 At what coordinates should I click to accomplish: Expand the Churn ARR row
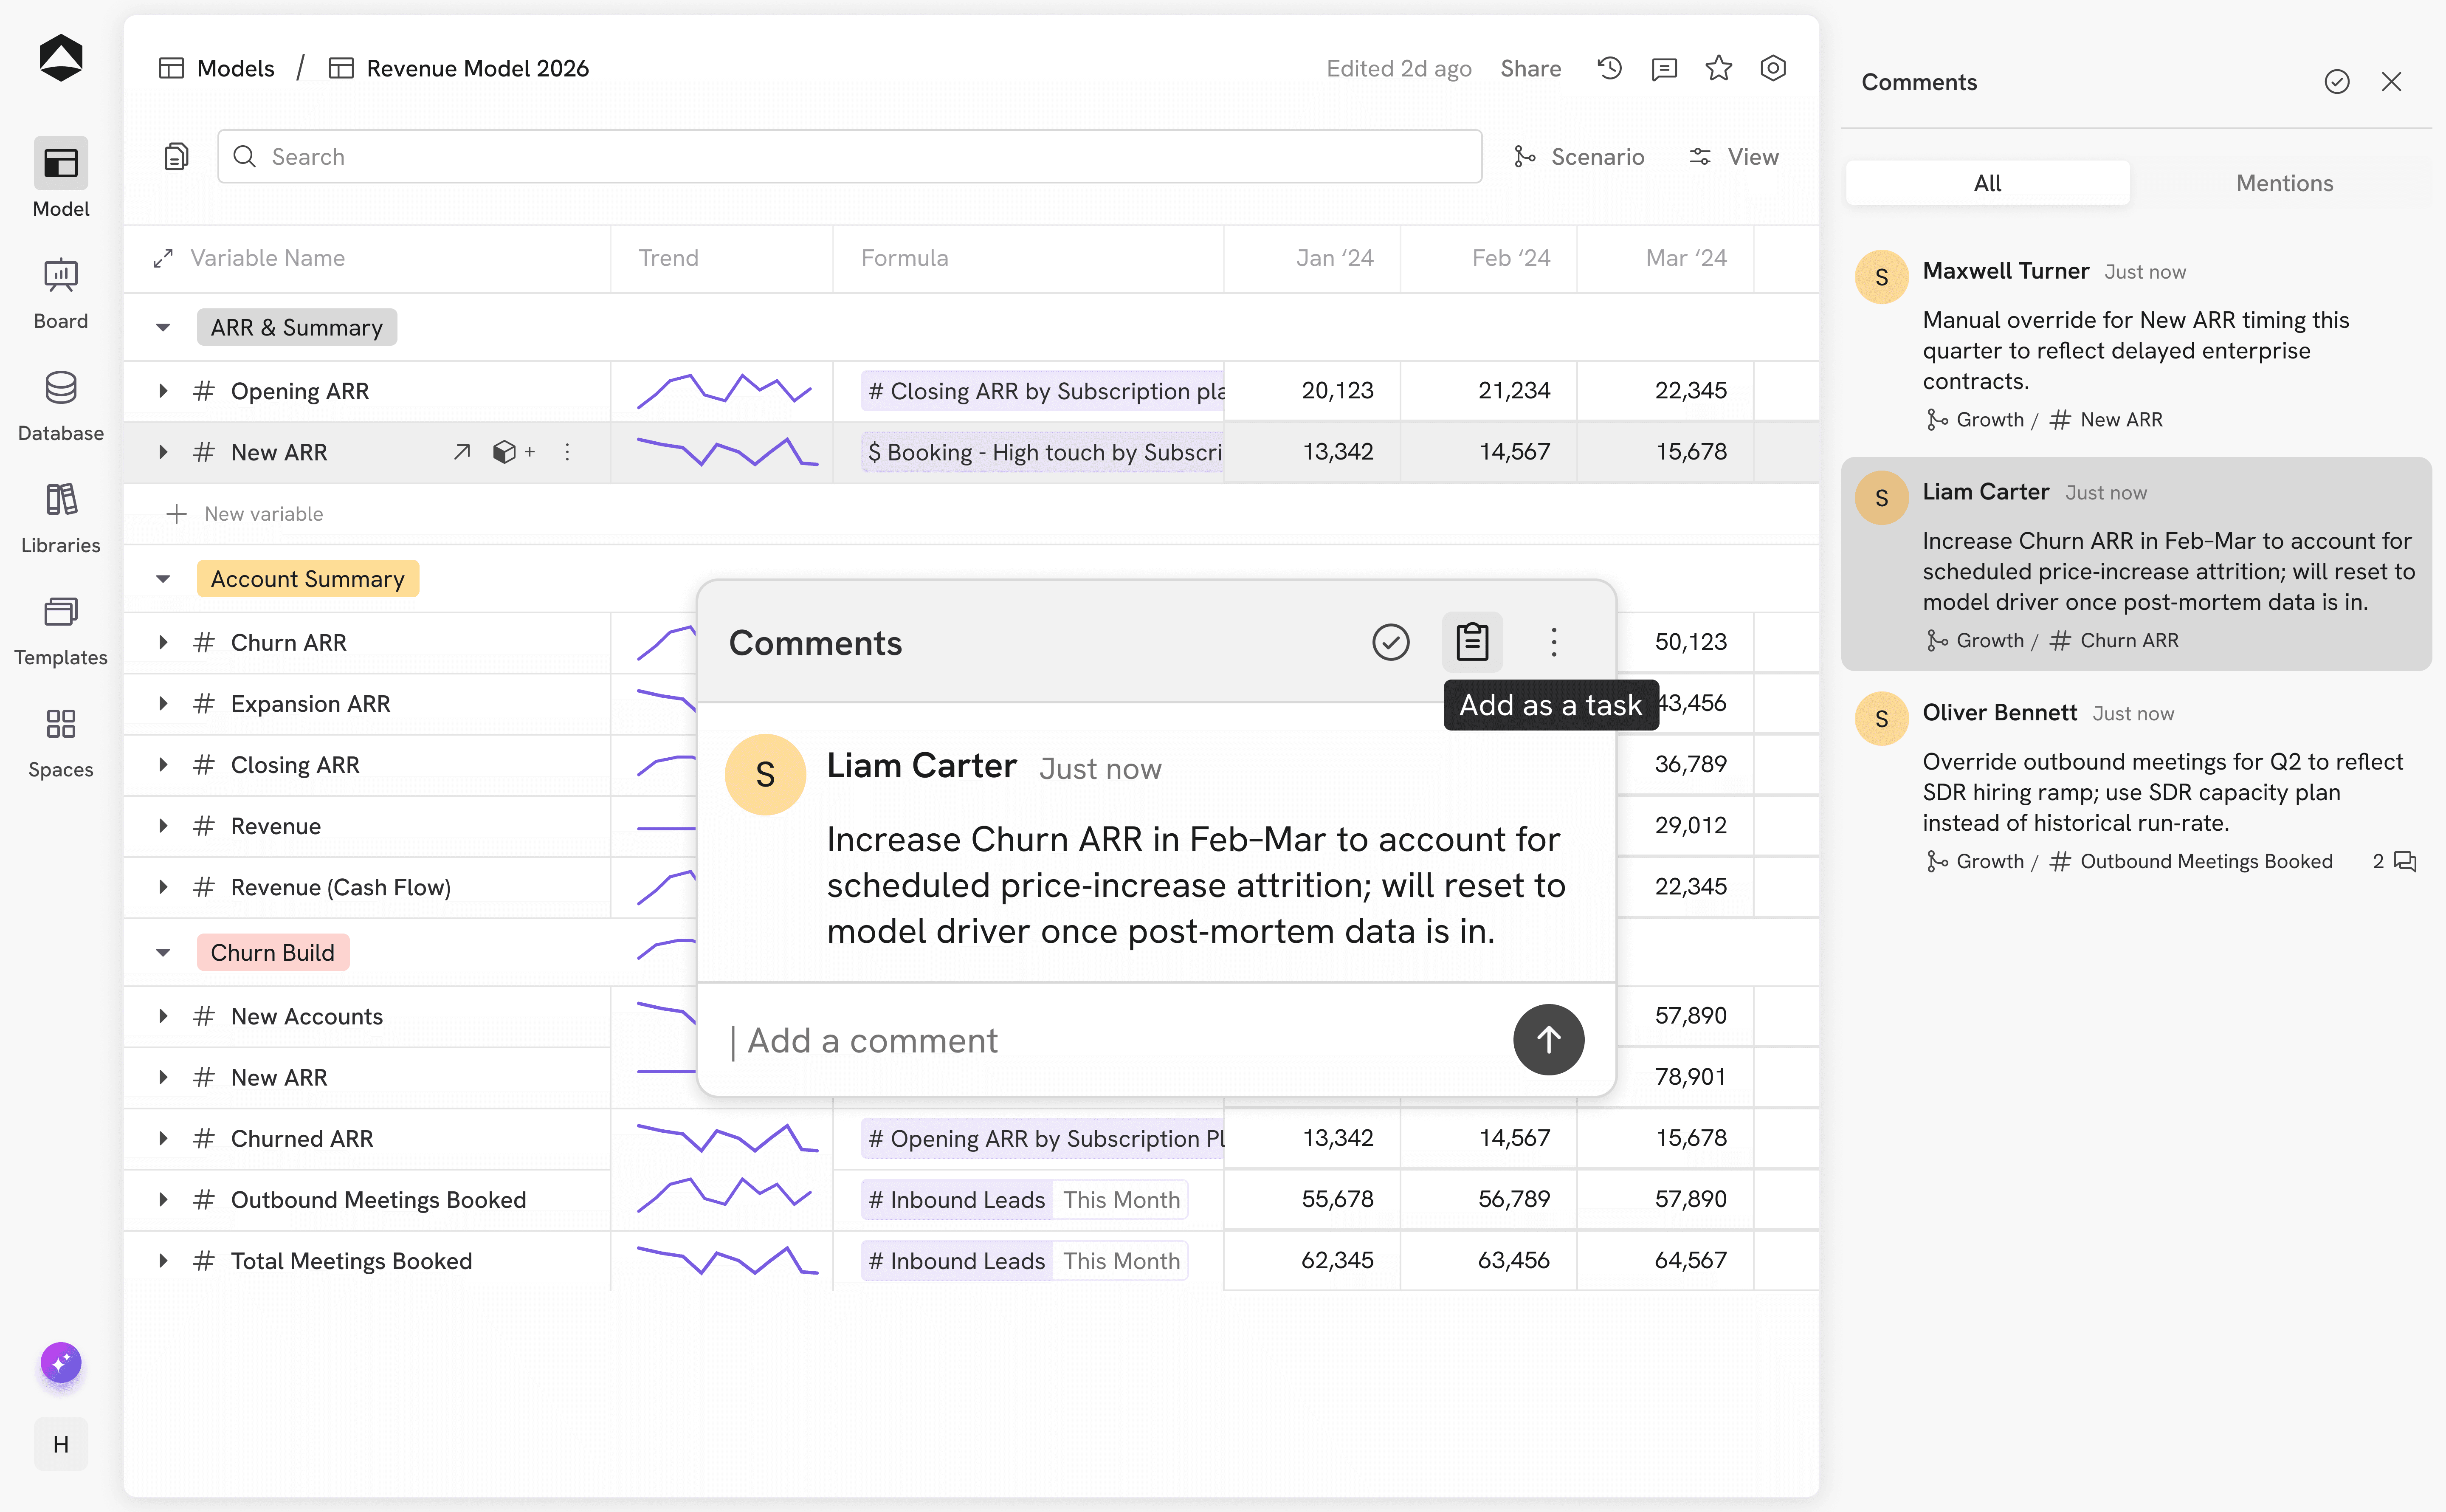pos(163,642)
